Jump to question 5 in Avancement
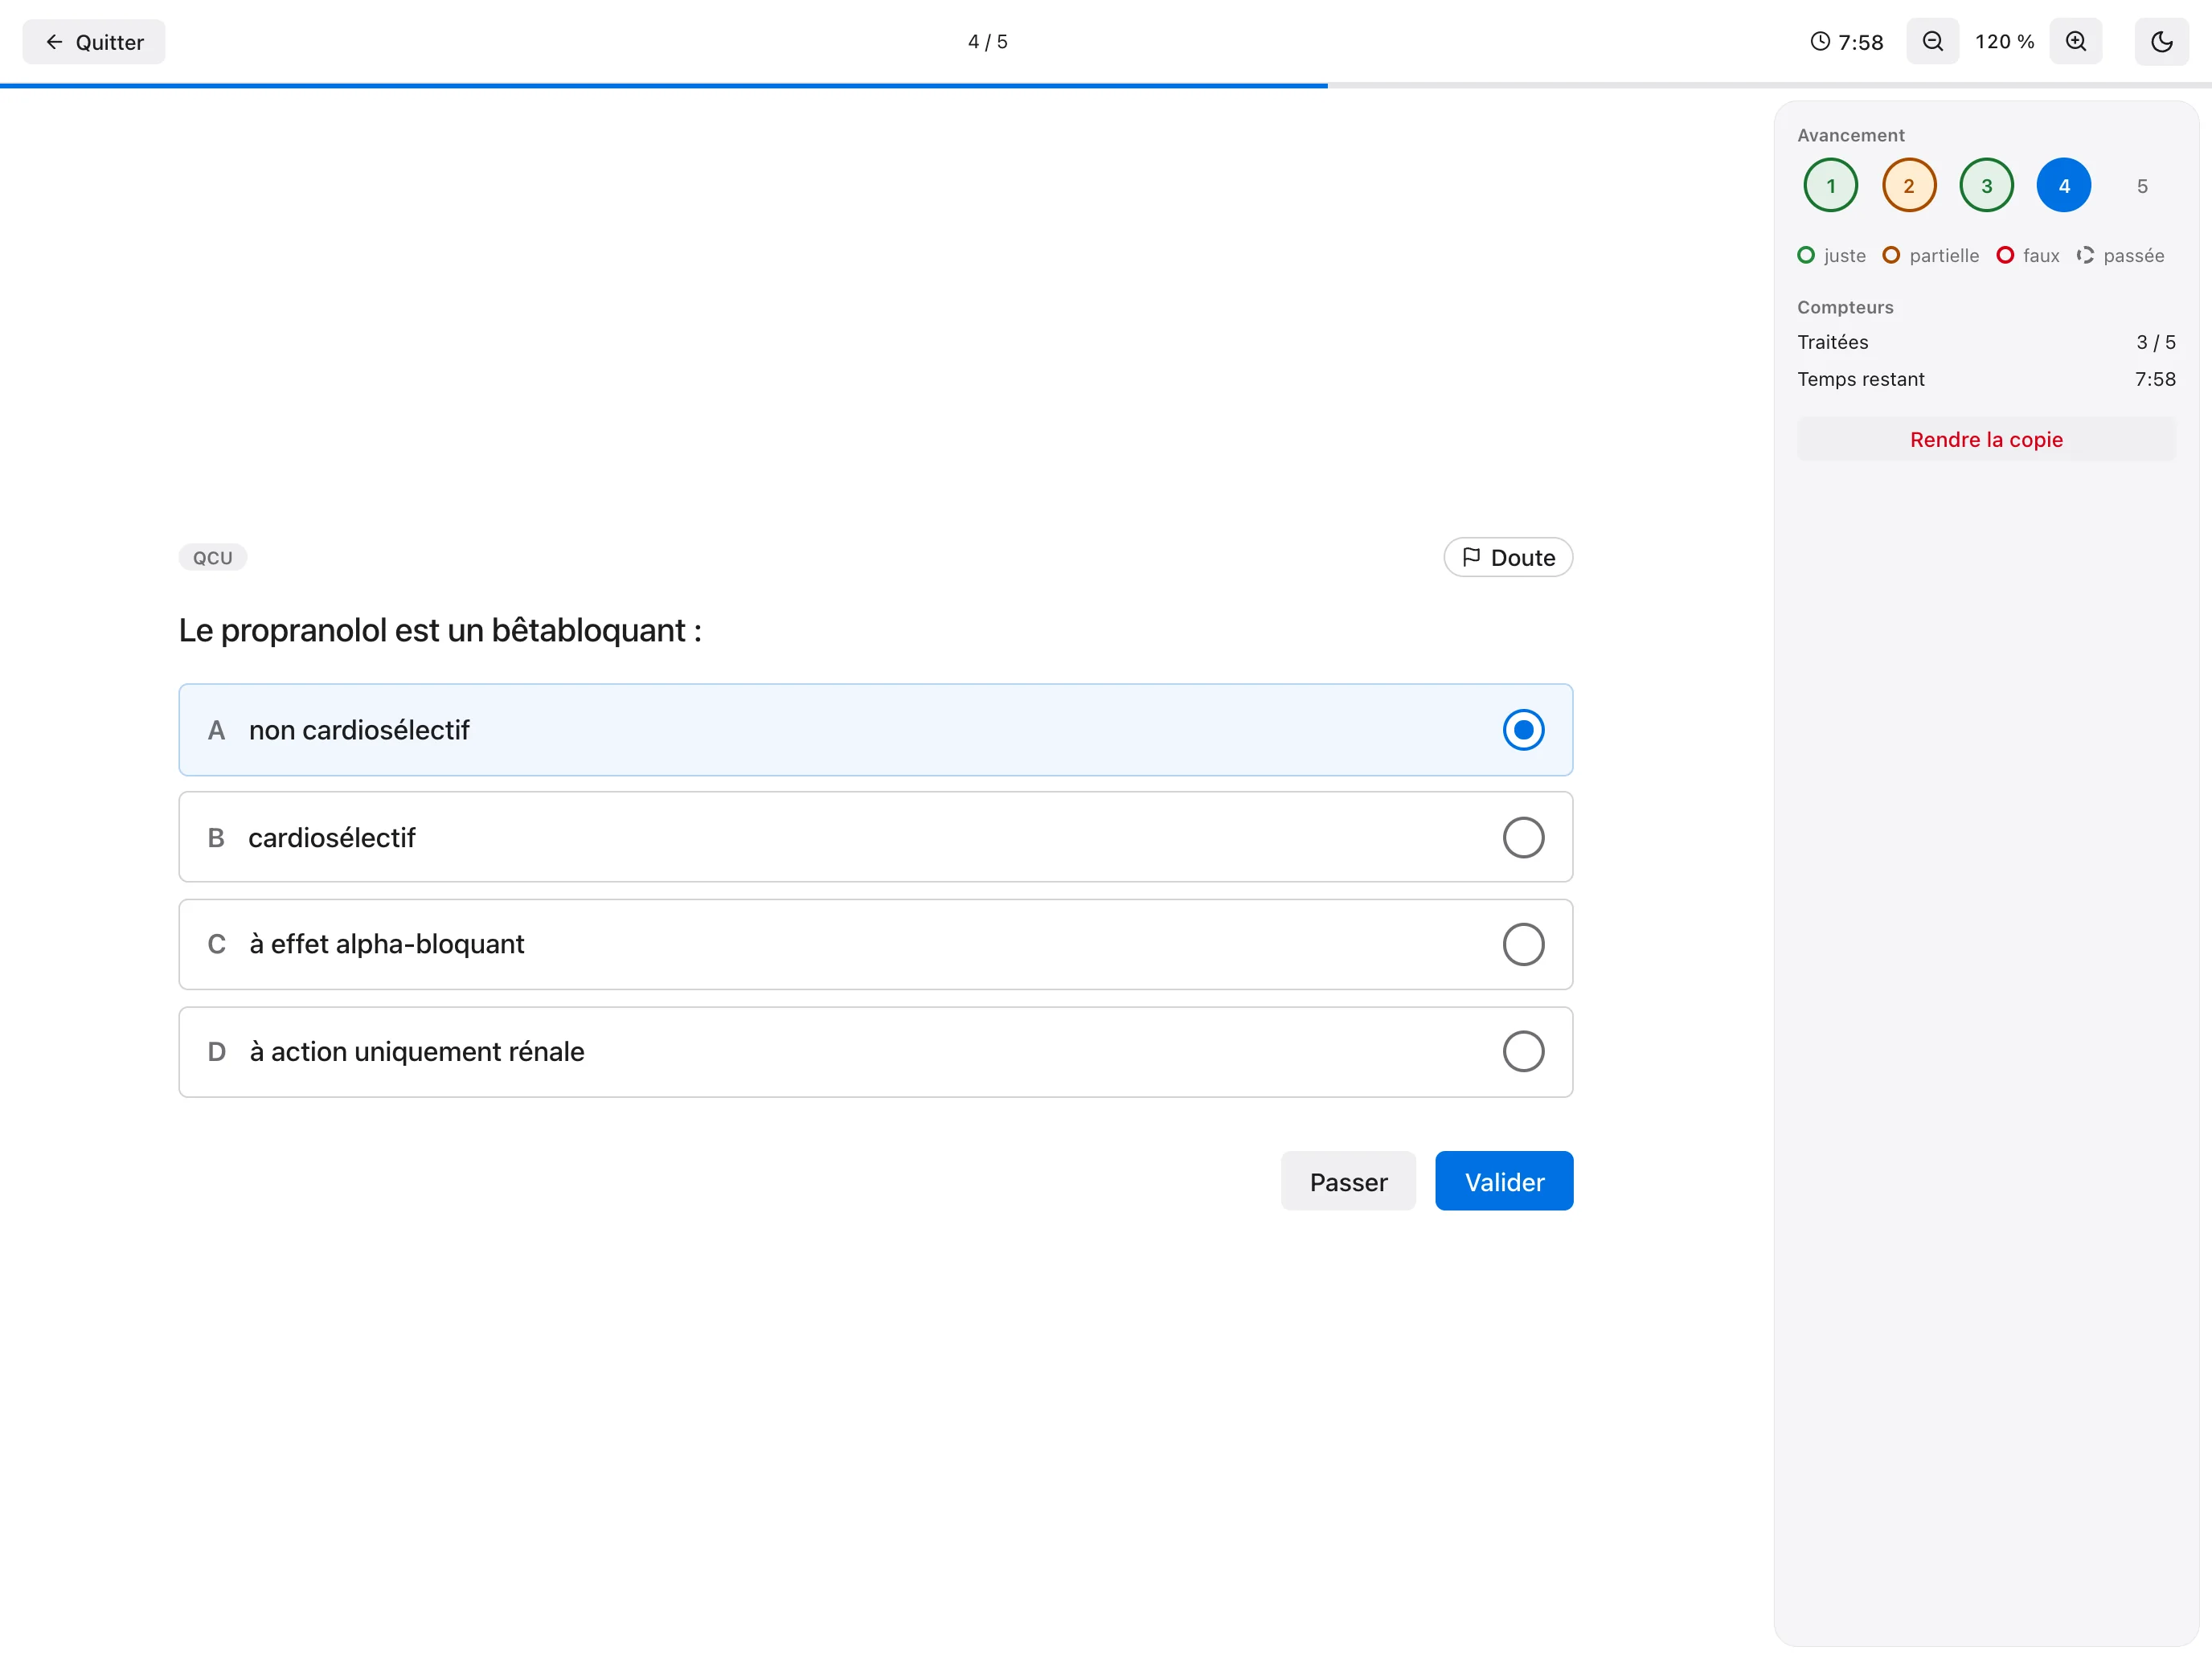The width and height of the screenshot is (2212, 1659). coord(2142,185)
